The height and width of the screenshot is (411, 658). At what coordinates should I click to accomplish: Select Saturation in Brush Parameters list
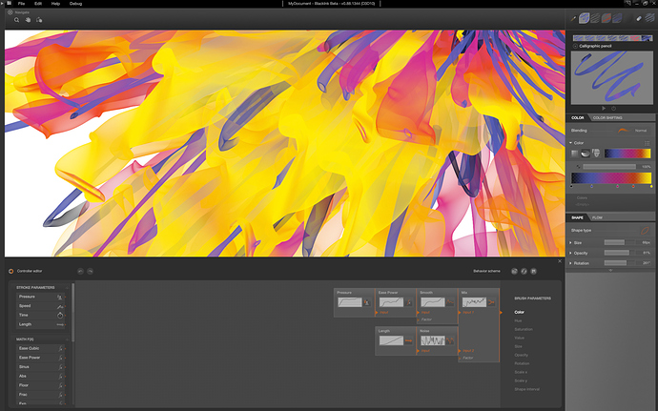pos(524,331)
